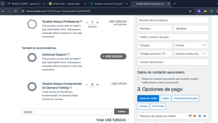Open the yellow card extension icon

[x=205, y=11]
